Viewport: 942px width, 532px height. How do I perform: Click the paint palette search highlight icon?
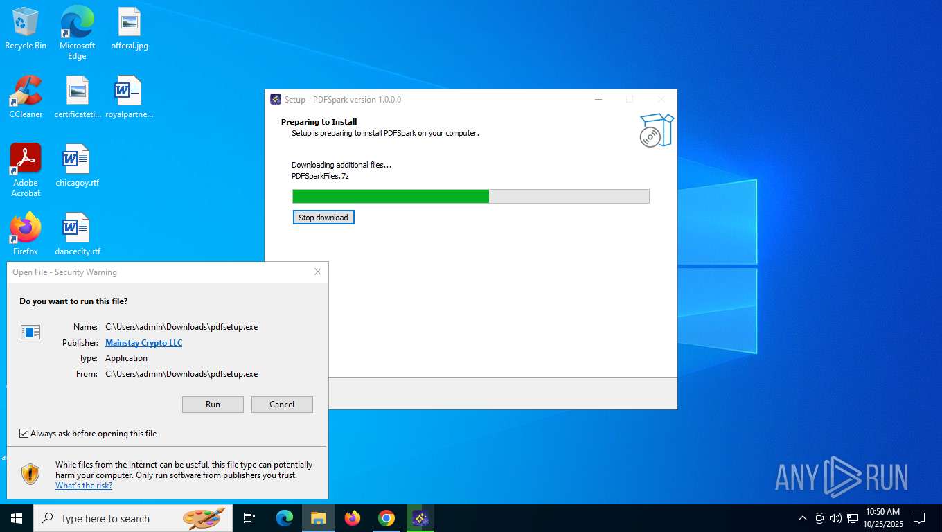tap(204, 517)
